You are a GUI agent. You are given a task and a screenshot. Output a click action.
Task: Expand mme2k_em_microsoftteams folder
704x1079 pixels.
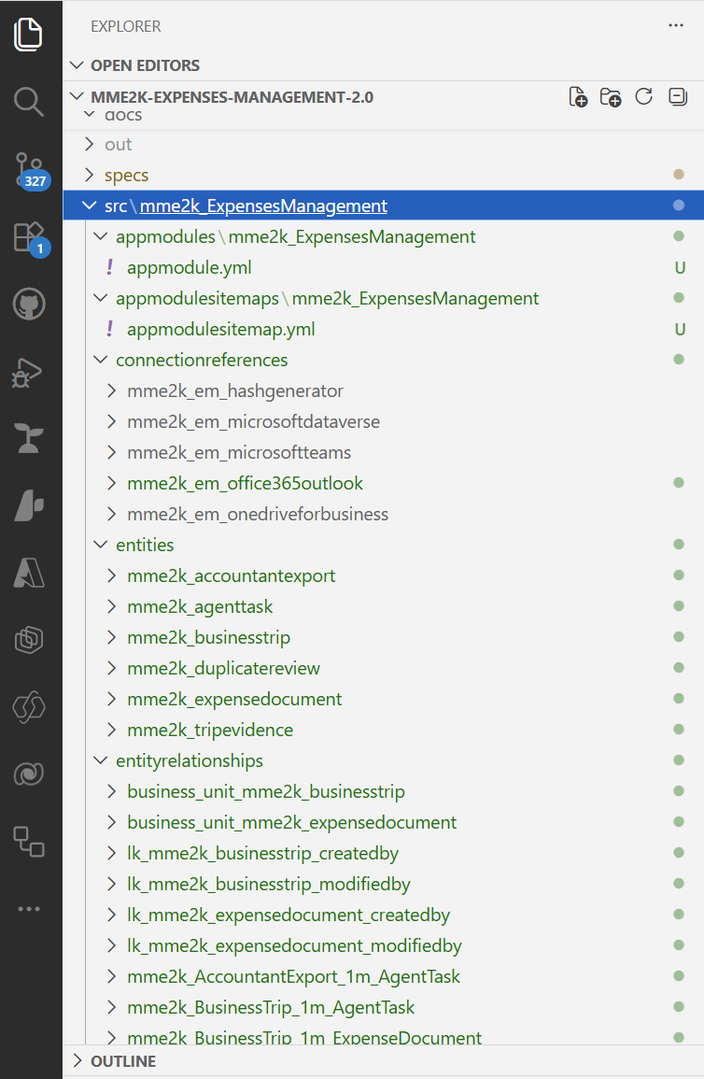[x=383, y=453]
